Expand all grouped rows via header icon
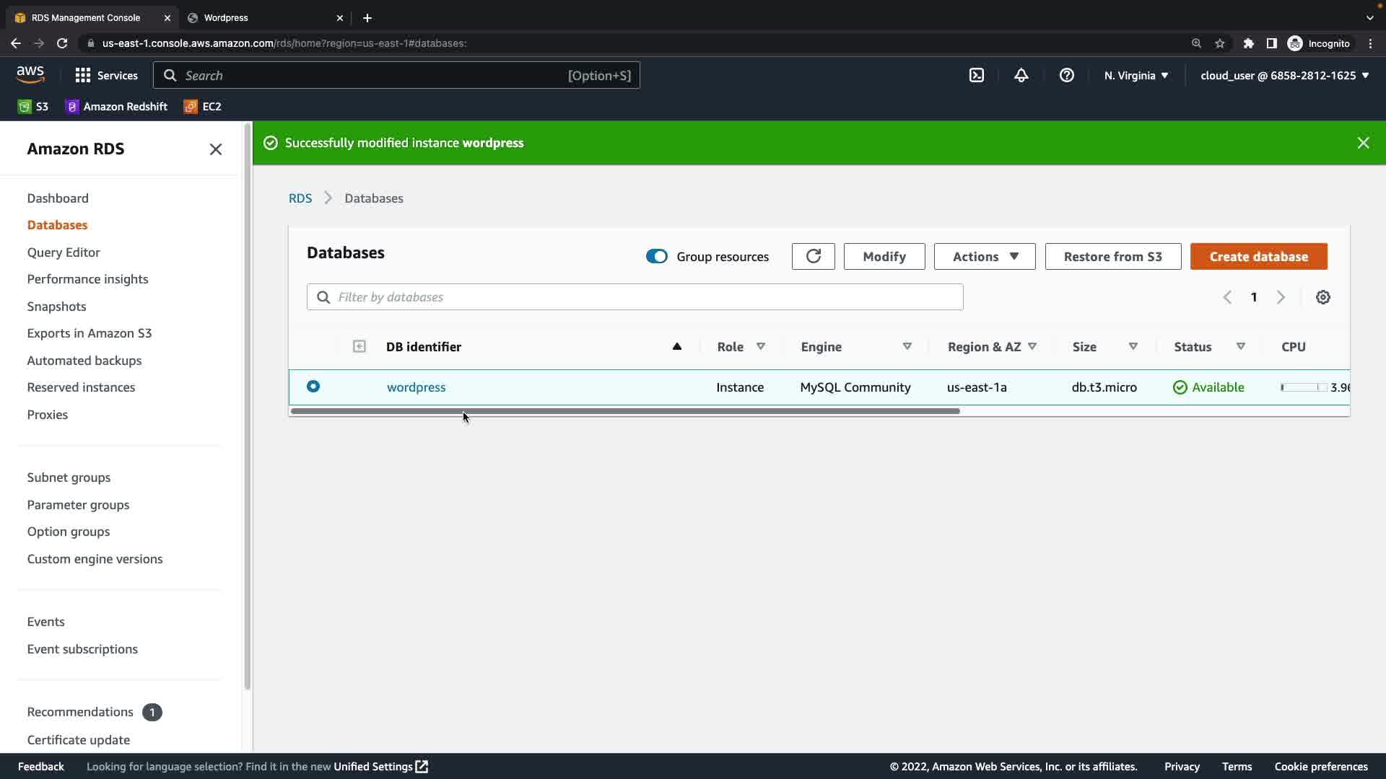Viewport: 1386px width, 779px height. (359, 347)
